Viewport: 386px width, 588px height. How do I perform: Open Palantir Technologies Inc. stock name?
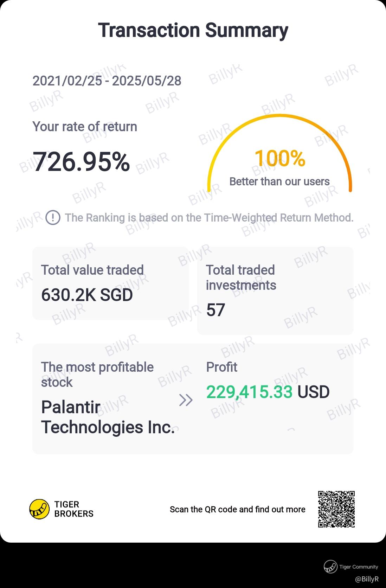click(108, 417)
